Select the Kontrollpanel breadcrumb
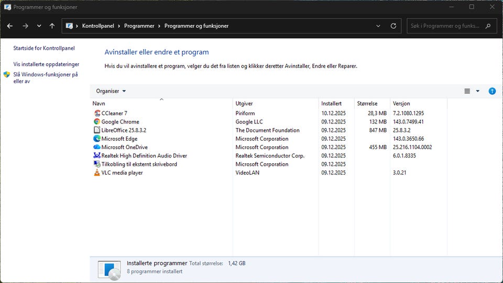Viewport: 503px width, 283px height. [x=98, y=26]
